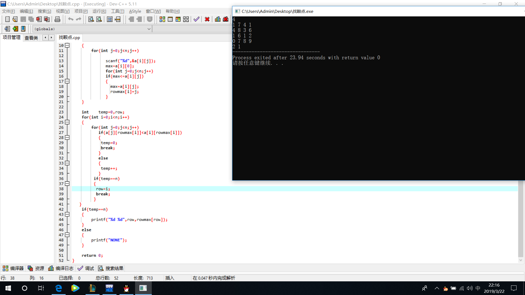Open the 视图[V] menu
The width and height of the screenshot is (525, 295).
tap(63, 11)
